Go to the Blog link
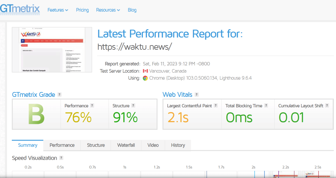This screenshot has width=336, height=178. click(x=132, y=10)
